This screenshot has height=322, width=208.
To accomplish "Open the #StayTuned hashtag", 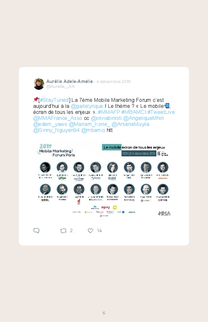I will (54, 100).
